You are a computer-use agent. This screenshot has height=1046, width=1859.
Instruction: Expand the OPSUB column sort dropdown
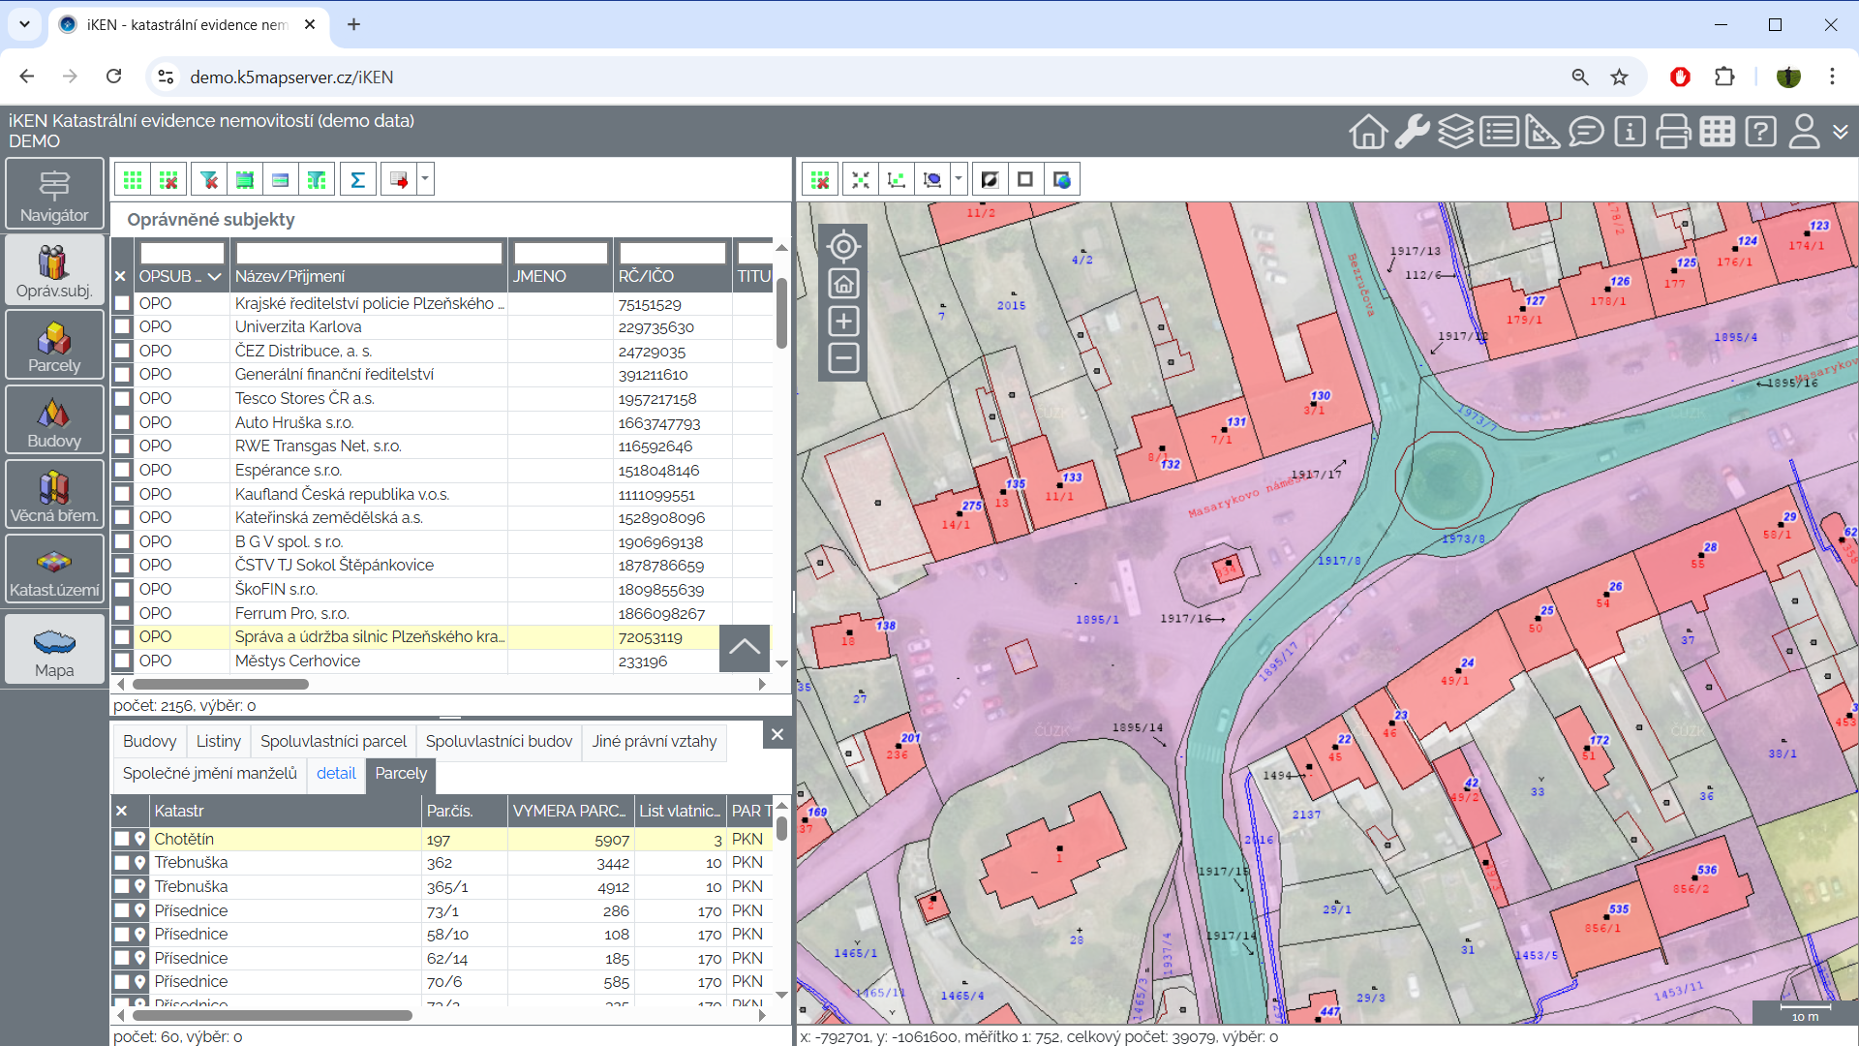click(215, 277)
